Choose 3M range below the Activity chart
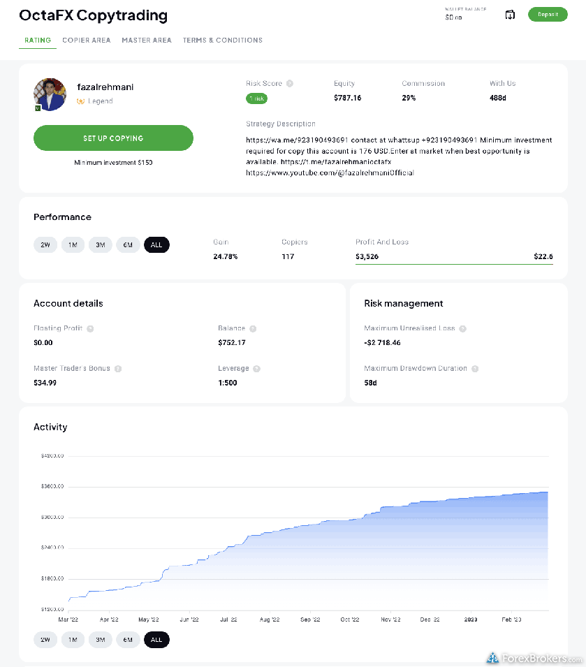The height and width of the screenshot is (667, 586). [x=101, y=640]
